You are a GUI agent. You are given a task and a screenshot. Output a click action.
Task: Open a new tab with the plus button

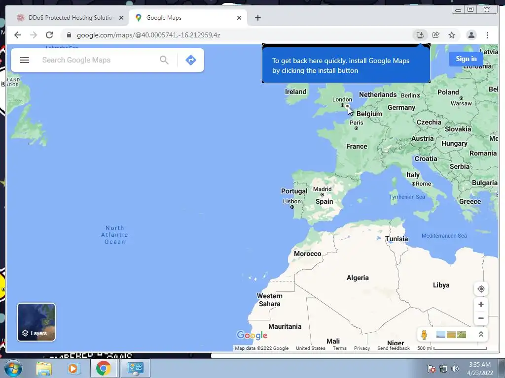point(257,18)
